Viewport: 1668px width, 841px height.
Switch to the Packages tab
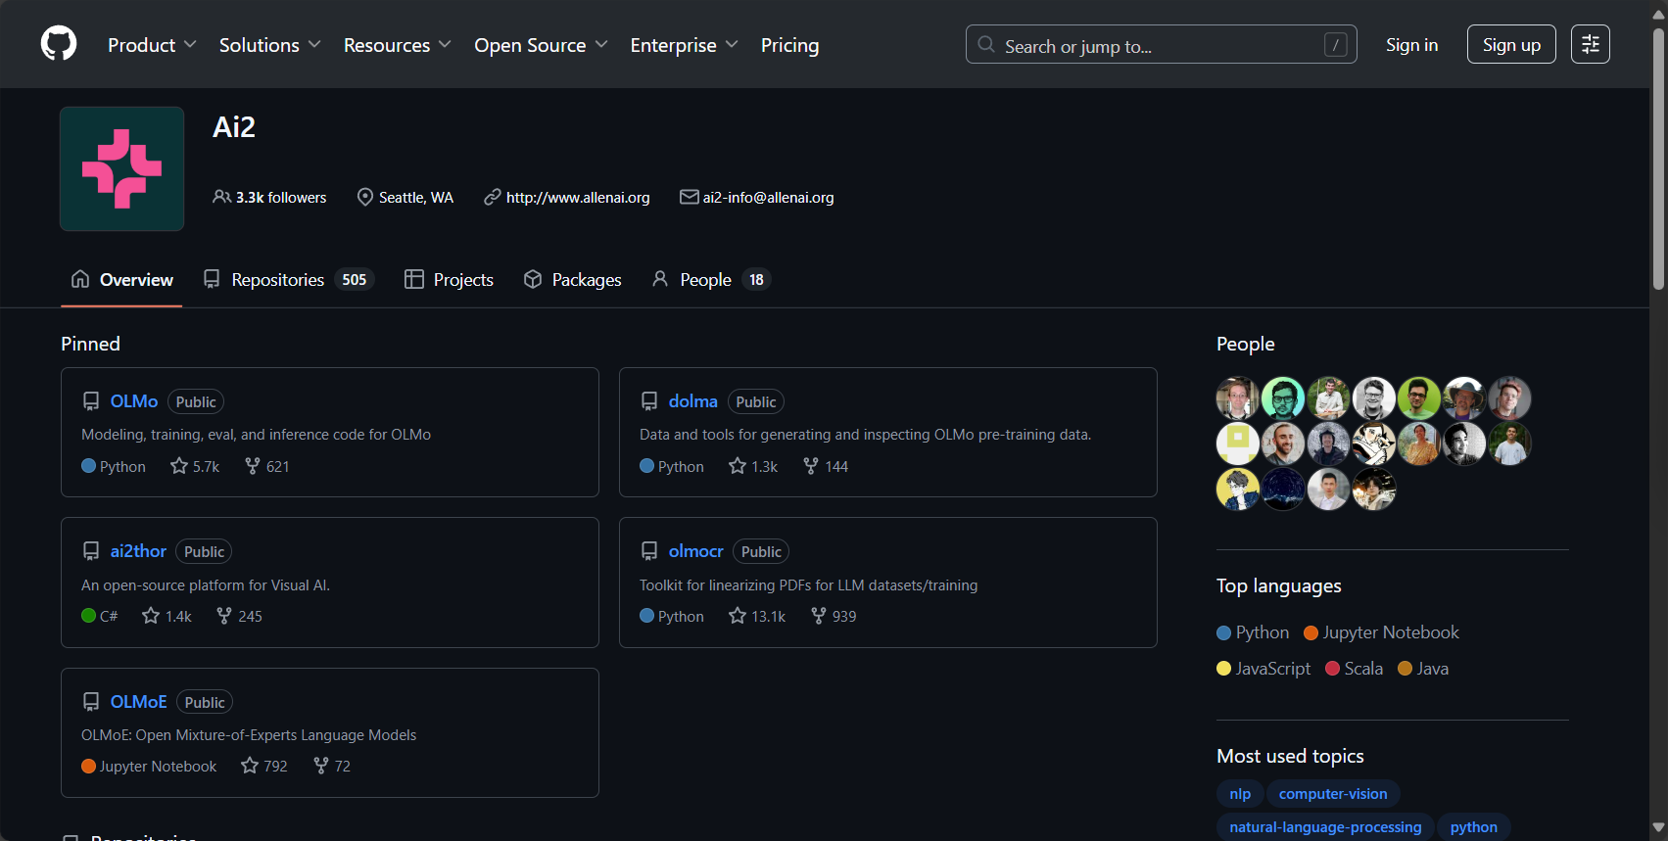pyautogui.click(x=572, y=279)
